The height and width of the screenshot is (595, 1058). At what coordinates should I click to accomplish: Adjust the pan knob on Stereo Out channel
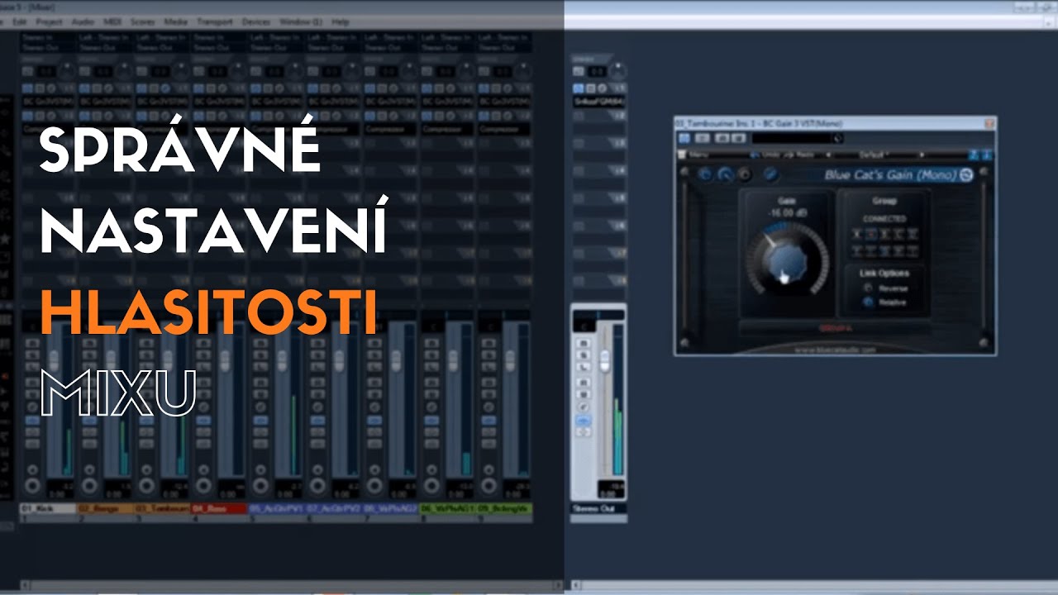pos(617,70)
